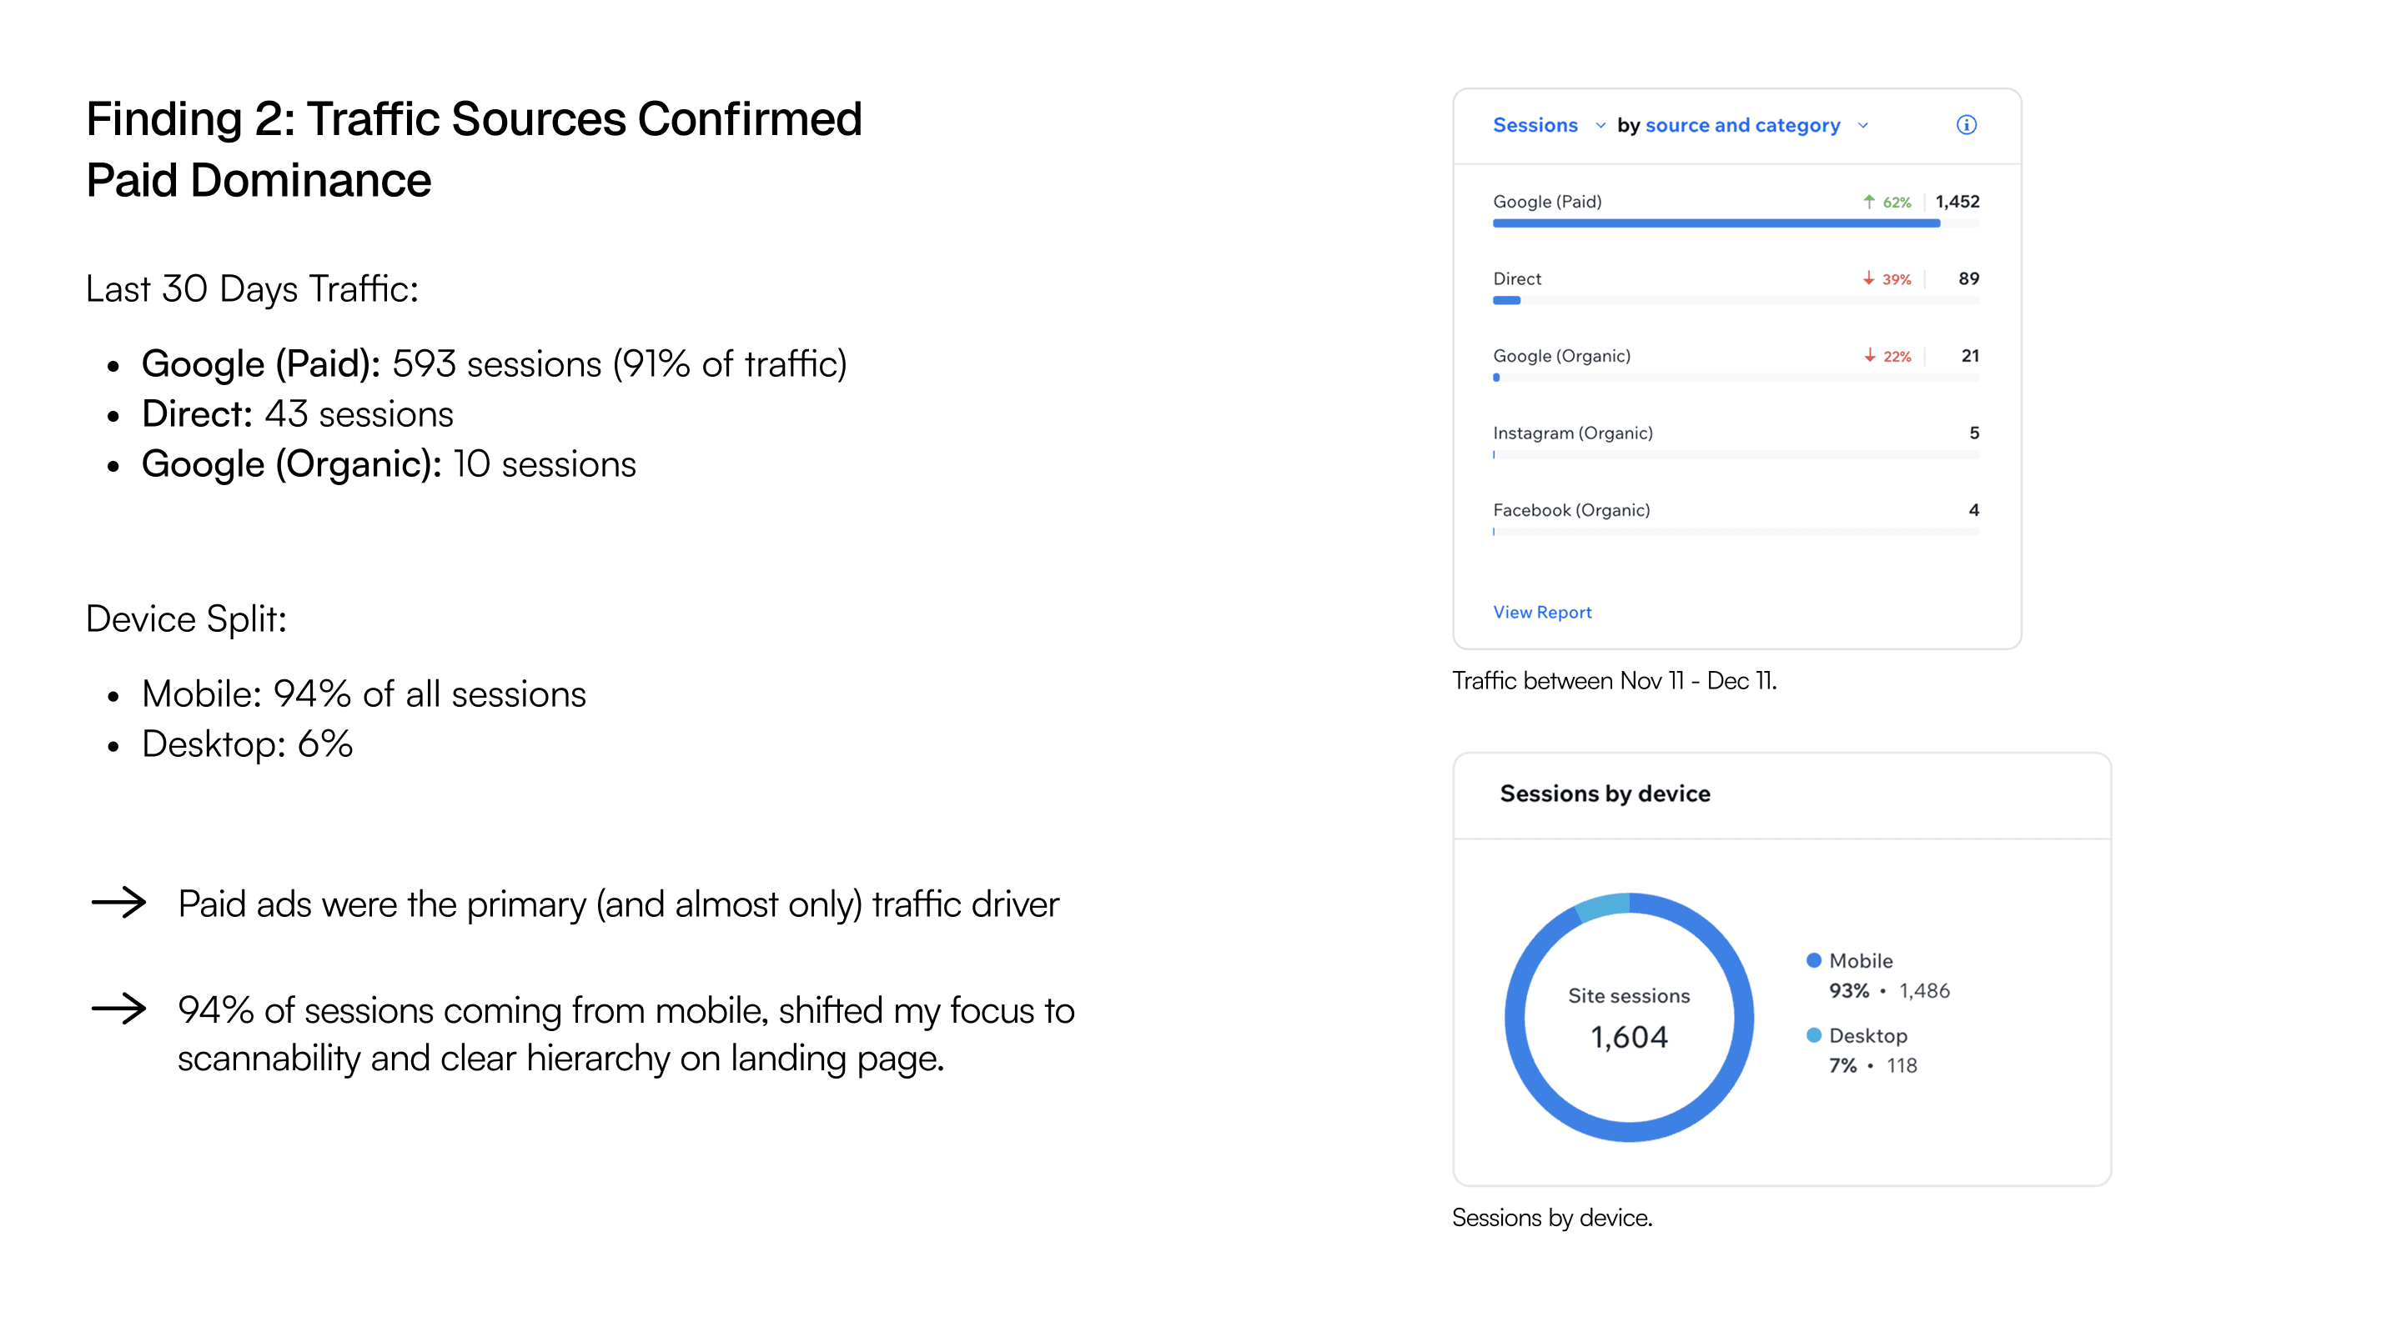Click the Site sessions 1,604 donut center
The image size is (2402, 1322).
[1629, 1019]
